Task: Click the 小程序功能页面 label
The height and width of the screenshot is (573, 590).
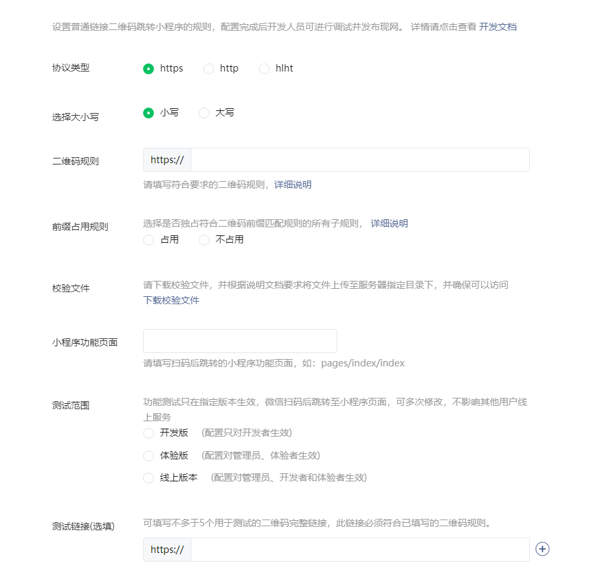Action: click(x=85, y=342)
